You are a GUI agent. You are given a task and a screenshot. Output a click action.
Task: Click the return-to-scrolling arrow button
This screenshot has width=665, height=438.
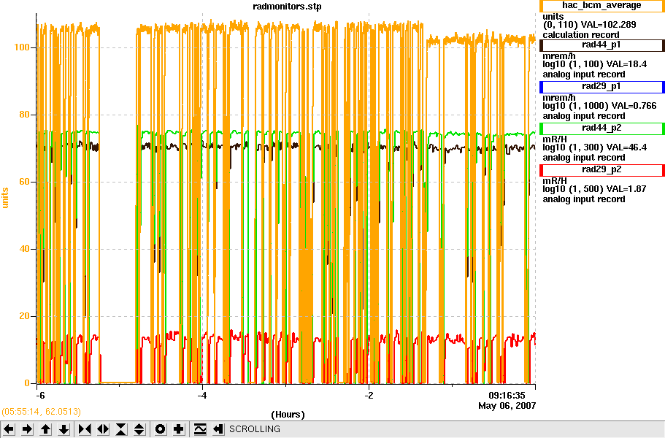point(218,429)
